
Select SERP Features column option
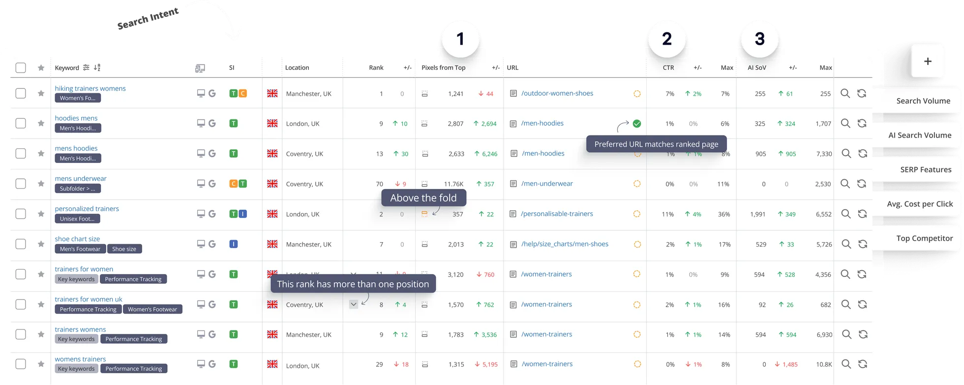pyautogui.click(x=926, y=169)
